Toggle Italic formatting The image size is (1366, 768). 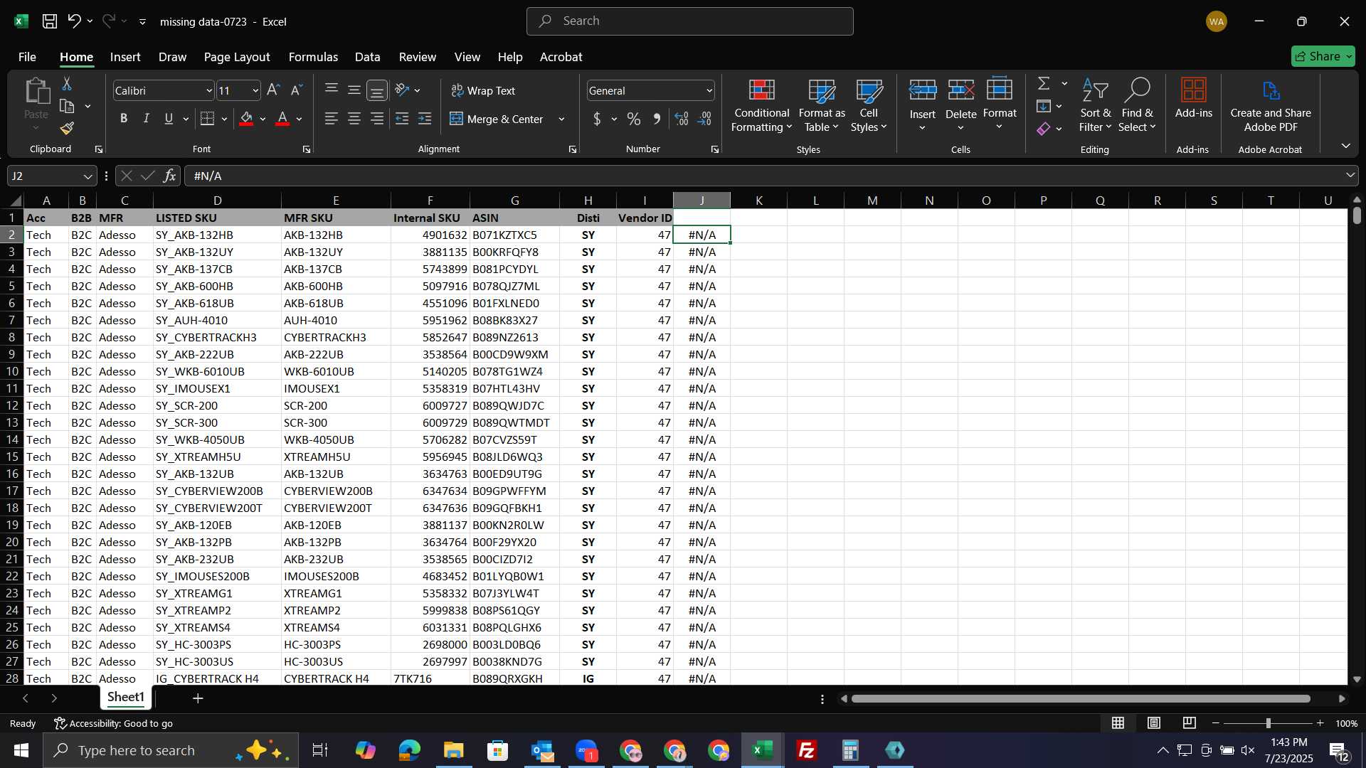coord(146,119)
